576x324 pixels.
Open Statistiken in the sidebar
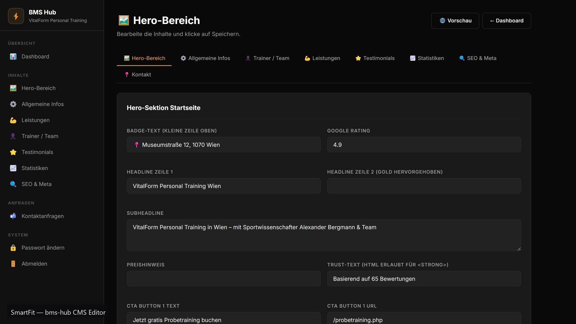point(52,168)
